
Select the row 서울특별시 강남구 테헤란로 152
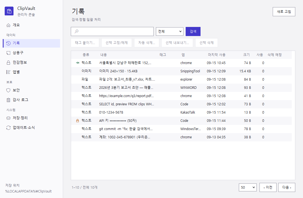(x=181, y=63)
